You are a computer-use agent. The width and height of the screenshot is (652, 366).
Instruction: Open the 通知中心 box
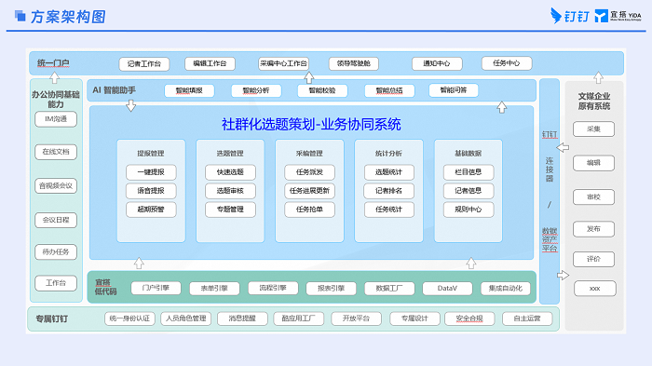coord(437,63)
